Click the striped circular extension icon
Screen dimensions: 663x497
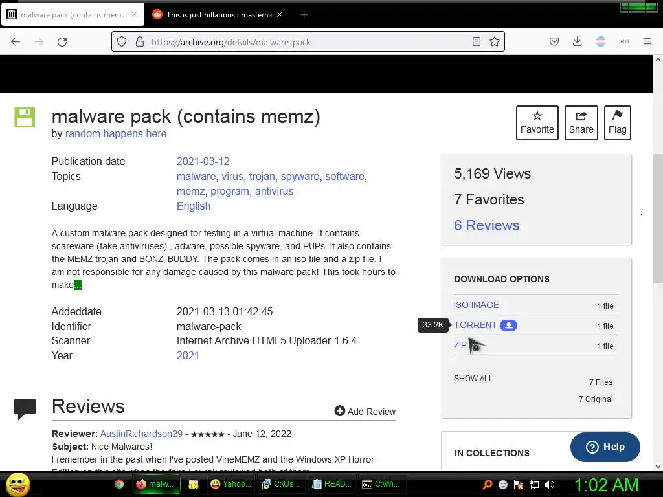point(600,41)
